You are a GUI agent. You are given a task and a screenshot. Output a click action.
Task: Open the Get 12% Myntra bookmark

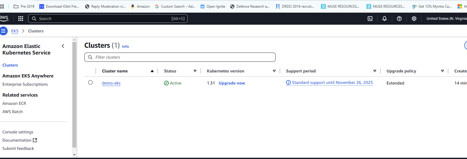tap(432, 6)
